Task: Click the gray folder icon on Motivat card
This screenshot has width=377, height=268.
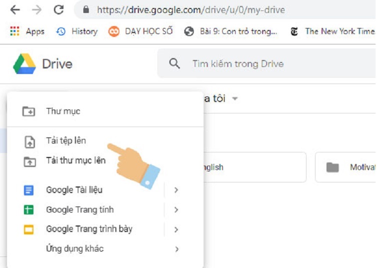Action: coord(333,167)
